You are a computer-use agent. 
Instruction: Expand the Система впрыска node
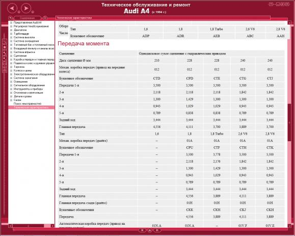[x=11, y=52]
